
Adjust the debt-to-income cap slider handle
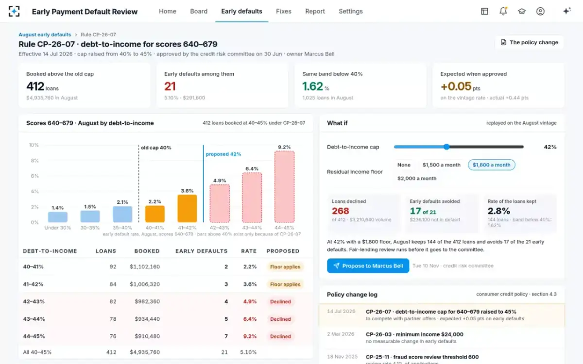[446, 147]
